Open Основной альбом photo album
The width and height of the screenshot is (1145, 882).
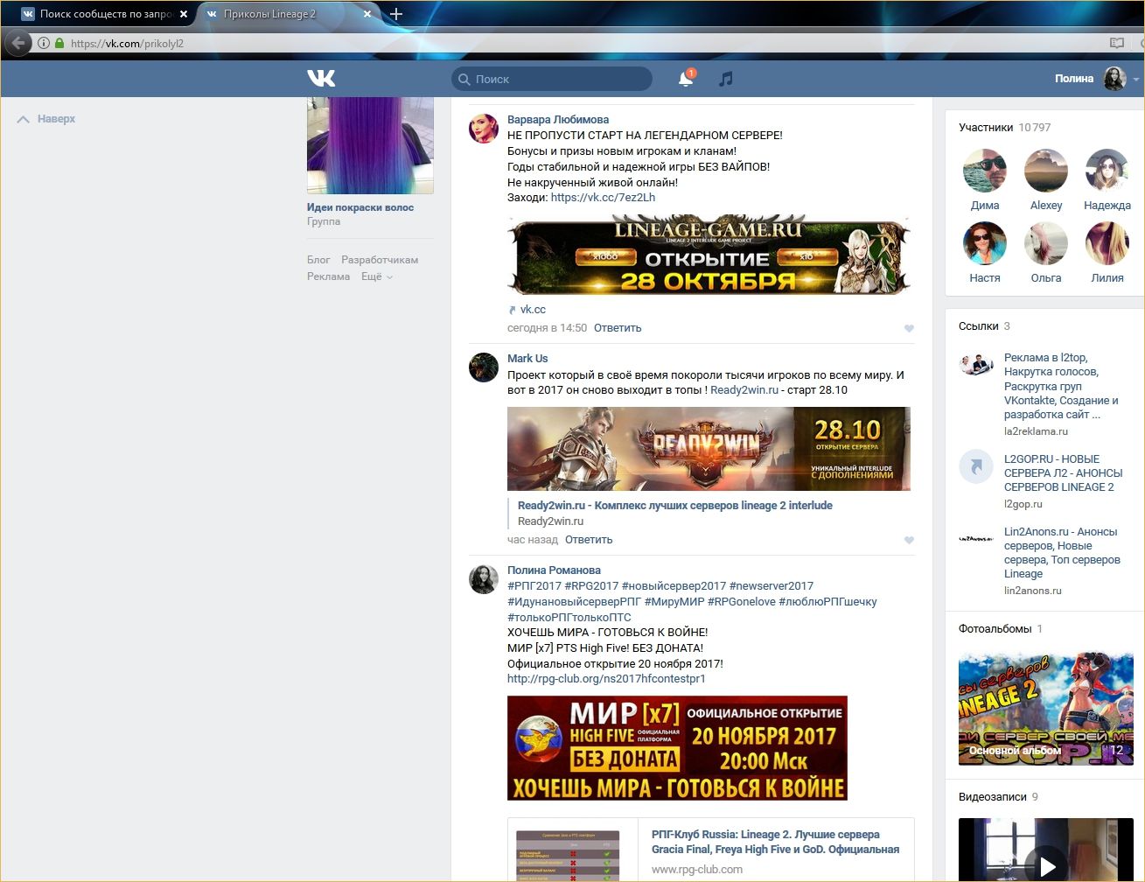[1046, 709]
